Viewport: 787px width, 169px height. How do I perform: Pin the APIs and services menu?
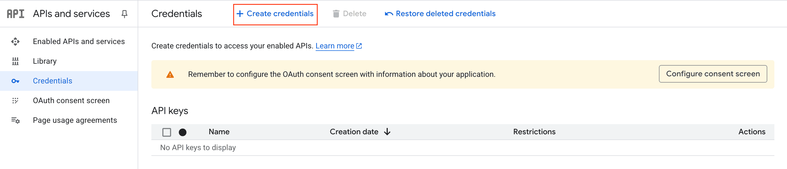[124, 14]
